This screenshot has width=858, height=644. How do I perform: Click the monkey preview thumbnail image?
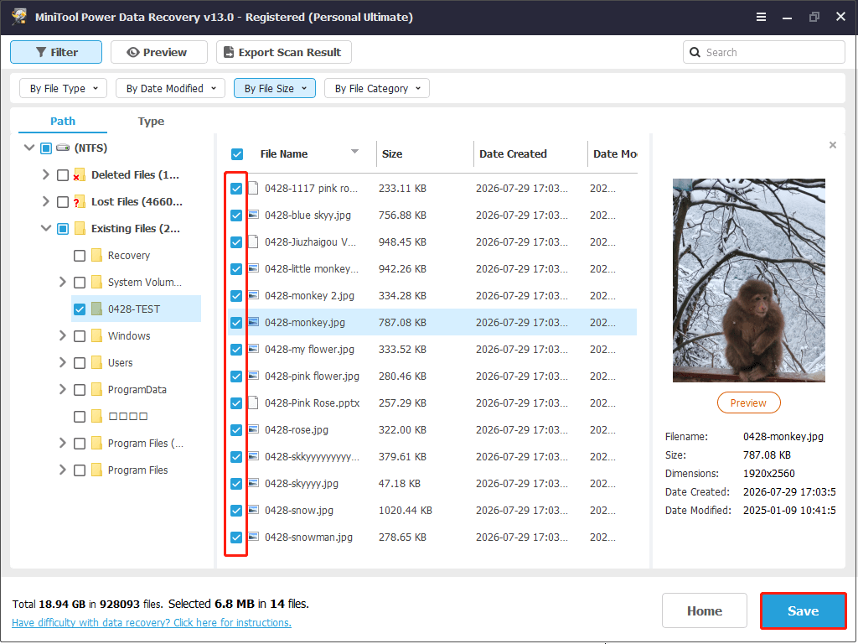pyautogui.click(x=748, y=280)
